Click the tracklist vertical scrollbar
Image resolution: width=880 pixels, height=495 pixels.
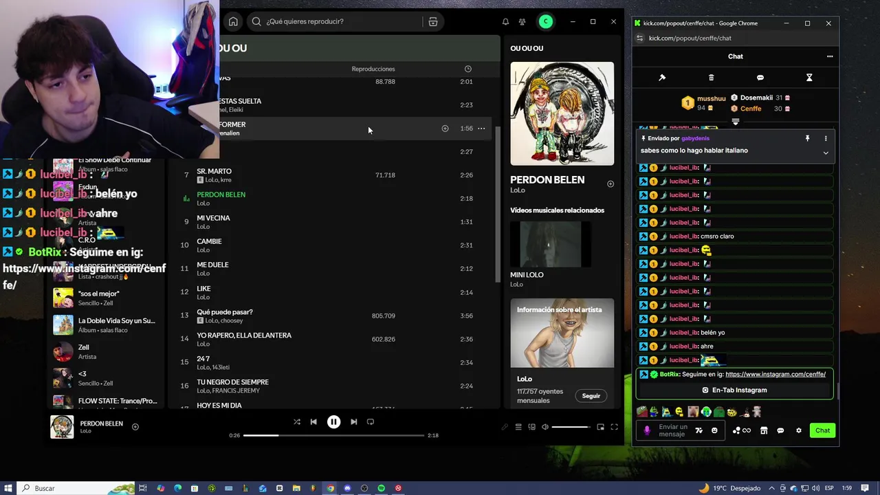(498, 204)
